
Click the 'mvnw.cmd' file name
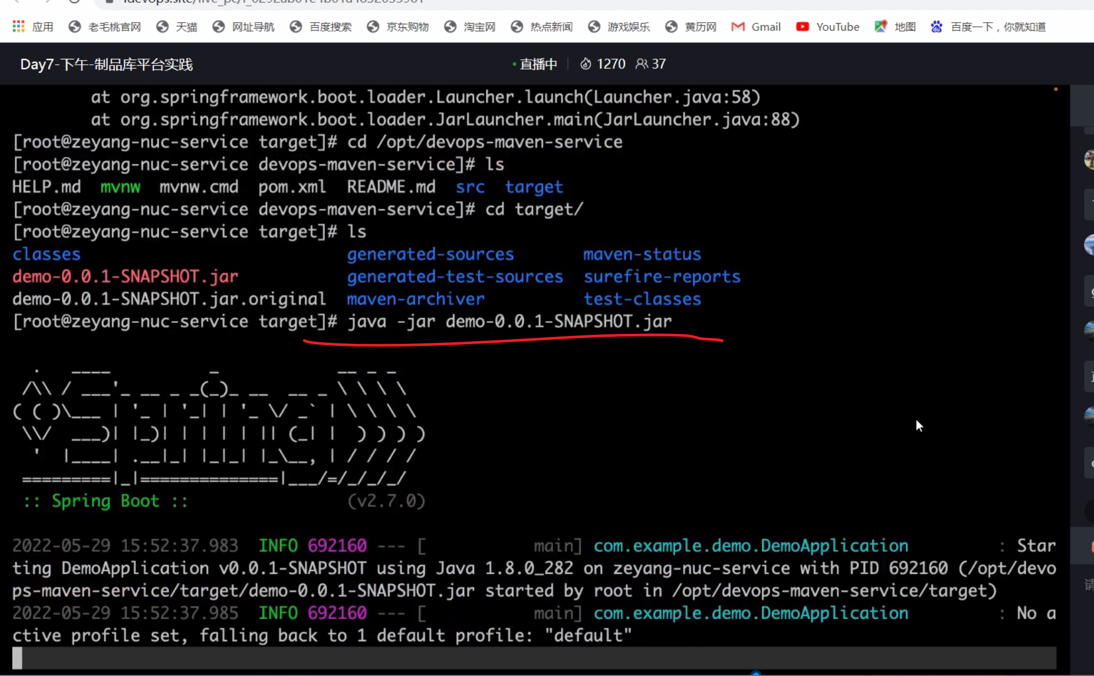(198, 187)
